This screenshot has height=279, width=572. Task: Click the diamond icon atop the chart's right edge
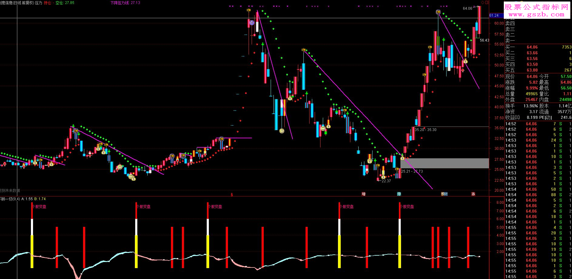(483, 2)
